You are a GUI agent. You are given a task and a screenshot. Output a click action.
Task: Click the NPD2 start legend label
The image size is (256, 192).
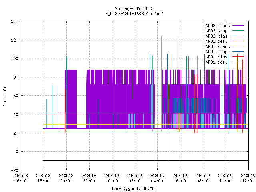pos(218,26)
